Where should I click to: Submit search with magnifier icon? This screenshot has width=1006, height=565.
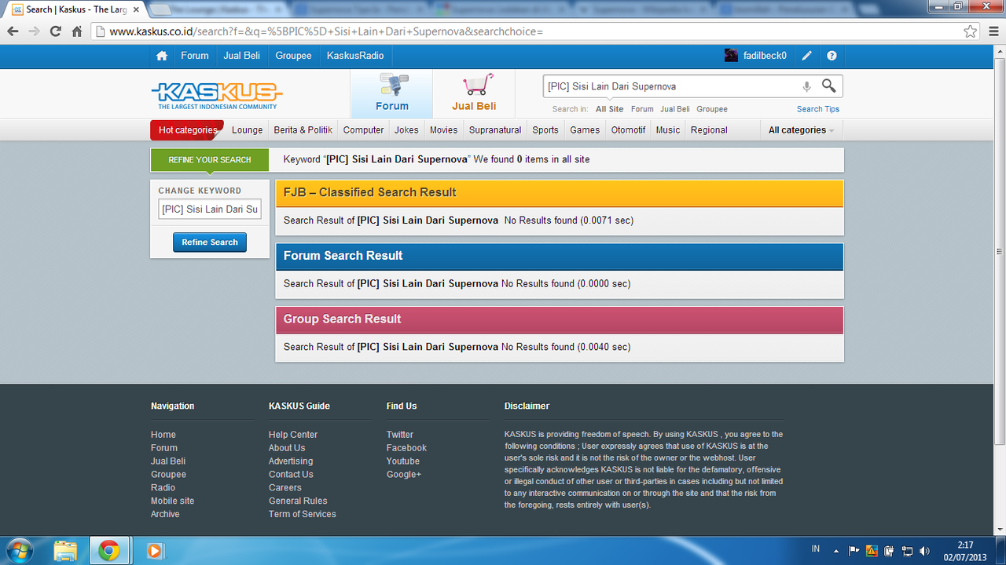(829, 86)
